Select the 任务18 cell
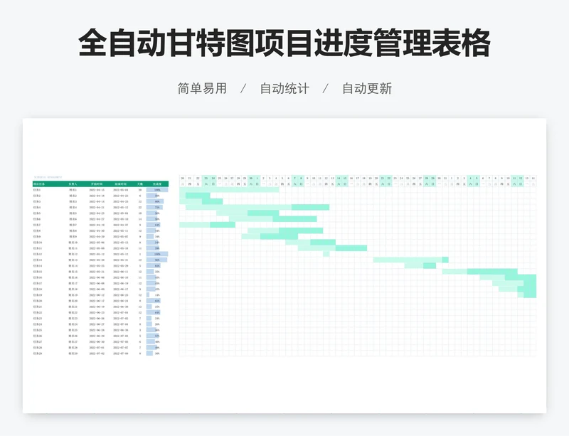This screenshot has width=569, height=436. [38, 289]
